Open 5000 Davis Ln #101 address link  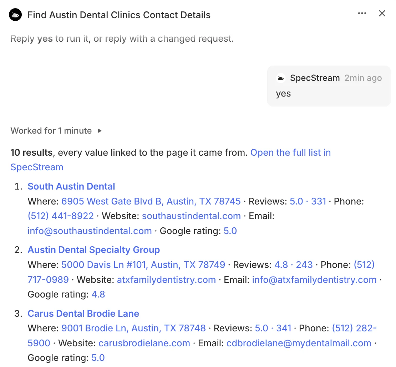point(143,265)
